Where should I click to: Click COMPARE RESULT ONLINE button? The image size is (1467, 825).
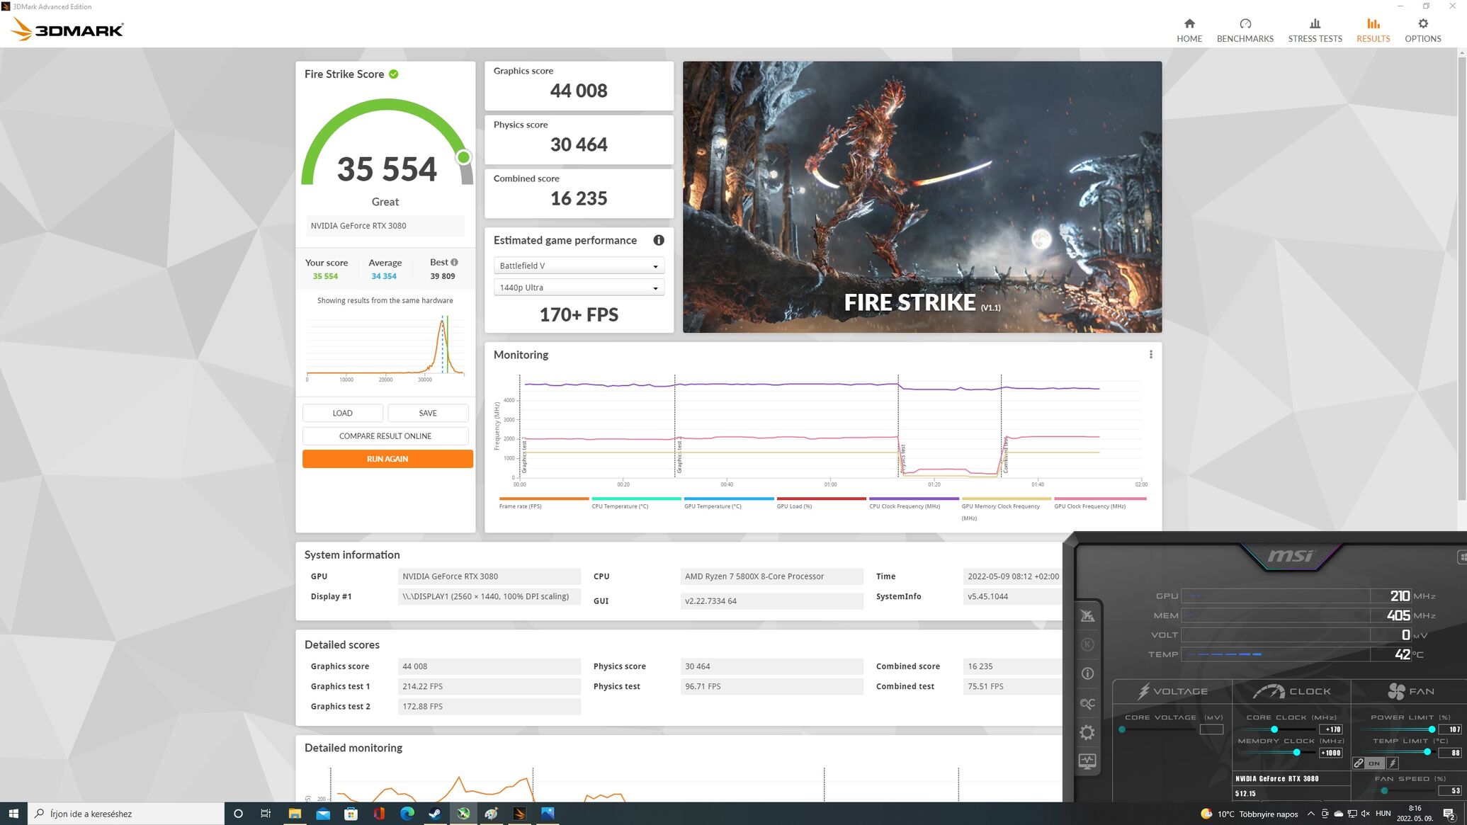coord(385,436)
